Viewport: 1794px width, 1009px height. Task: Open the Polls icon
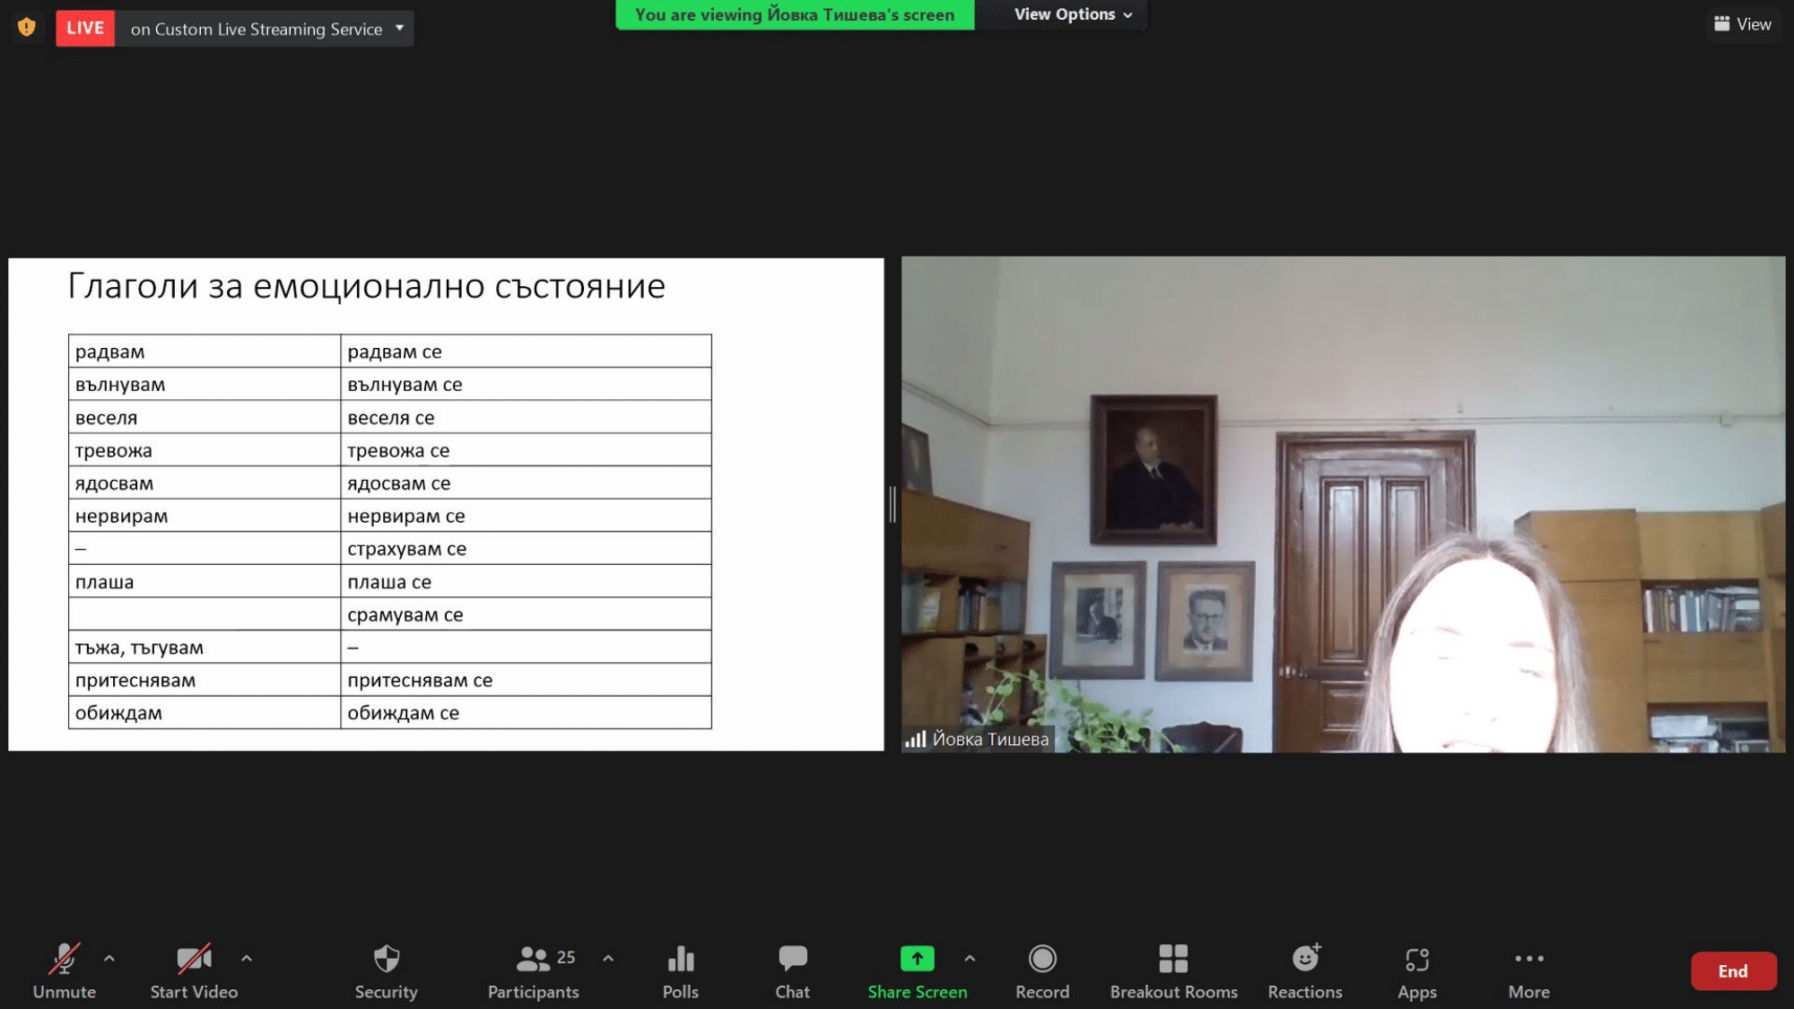(x=681, y=960)
